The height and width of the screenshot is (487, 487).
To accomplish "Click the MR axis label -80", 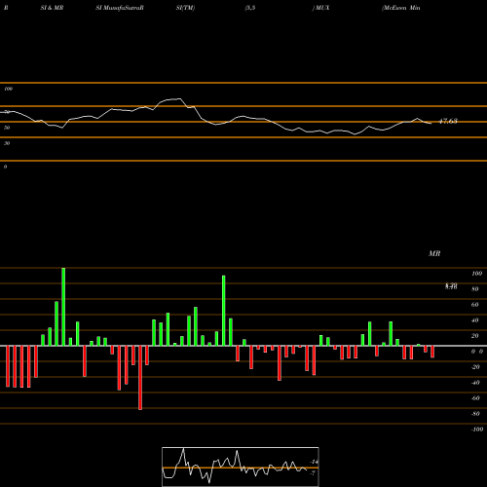I will tap(475, 414).
